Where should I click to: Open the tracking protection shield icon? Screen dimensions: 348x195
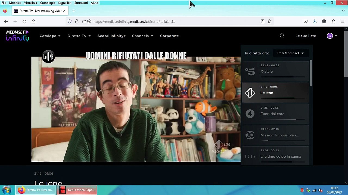coord(70,21)
